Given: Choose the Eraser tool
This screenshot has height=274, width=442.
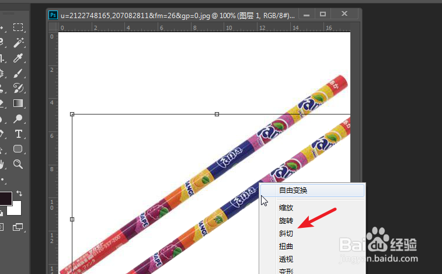Looking at the screenshot, I should coord(2,103).
